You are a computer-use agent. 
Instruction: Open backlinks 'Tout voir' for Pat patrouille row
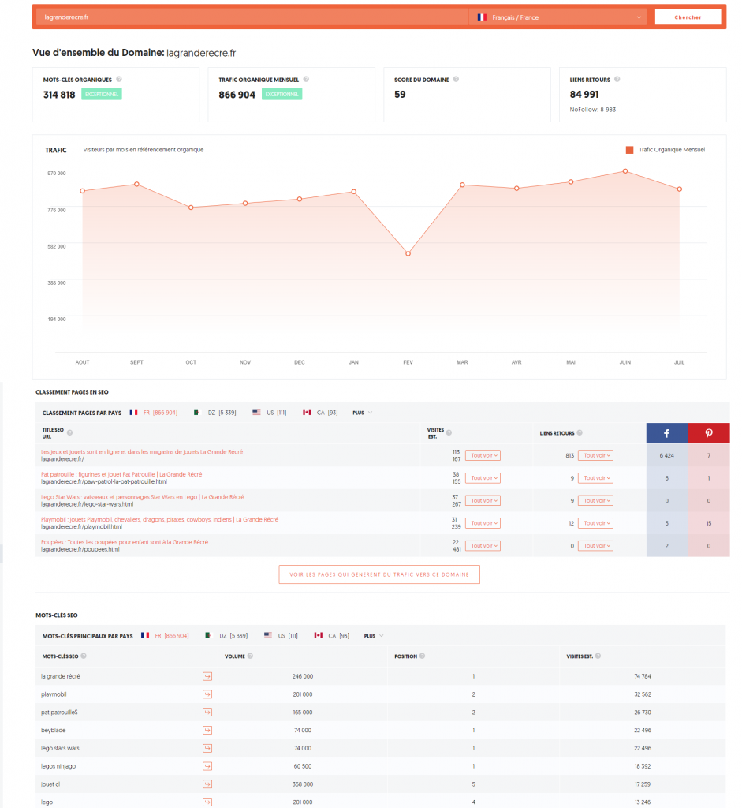click(x=595, y=478)
